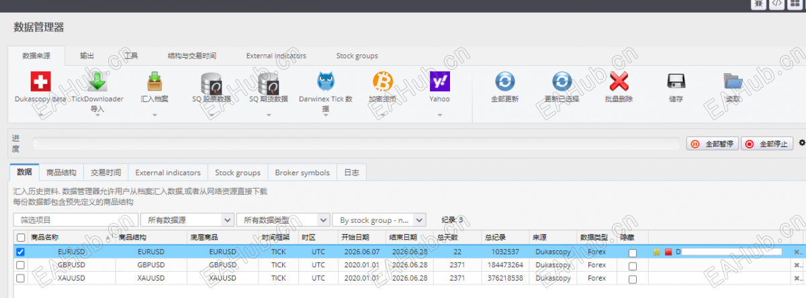Open the By stock group dropdown
Viewport: 806px width, 298px height.
pos(379,219)
